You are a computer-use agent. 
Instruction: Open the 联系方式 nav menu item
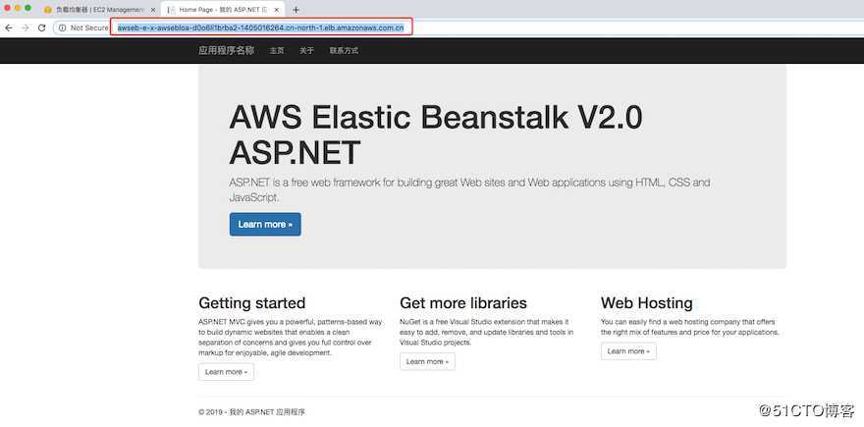pyautogui.click(x=344, y=50)
